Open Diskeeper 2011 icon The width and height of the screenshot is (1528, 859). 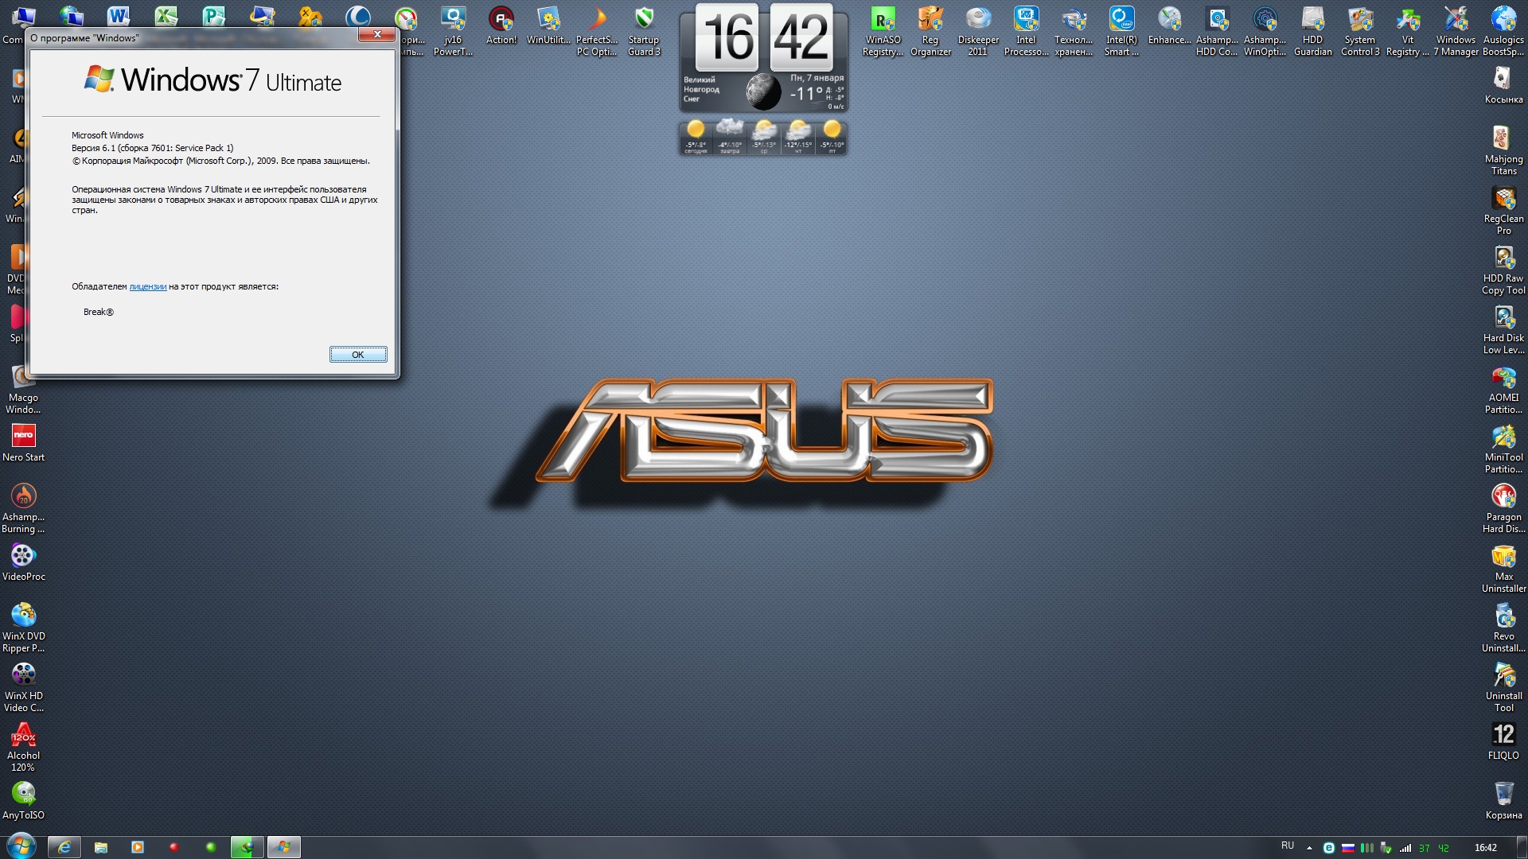pyautogui.click(x=978, y=32)
